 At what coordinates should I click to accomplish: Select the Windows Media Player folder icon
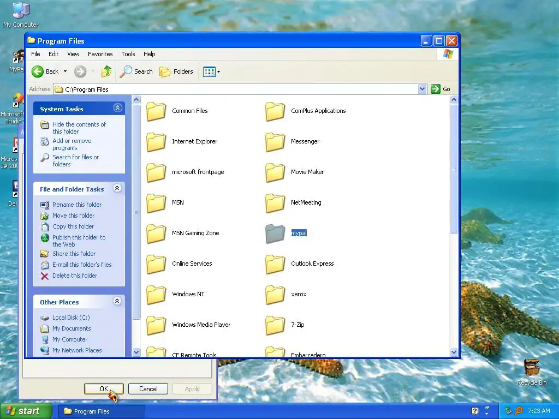156,326
